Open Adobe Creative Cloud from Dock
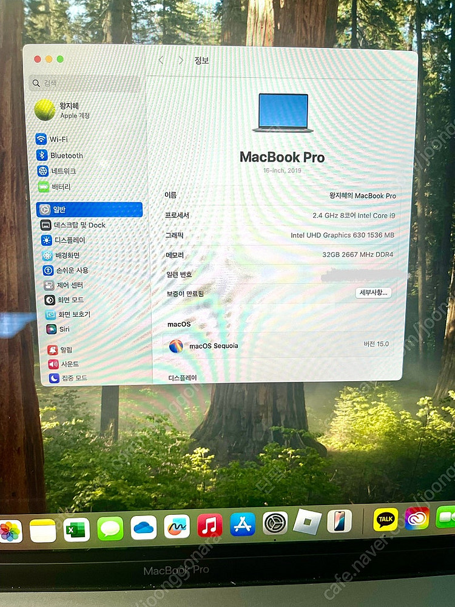This screenshot has height=607, width=455. coord(417,518)
